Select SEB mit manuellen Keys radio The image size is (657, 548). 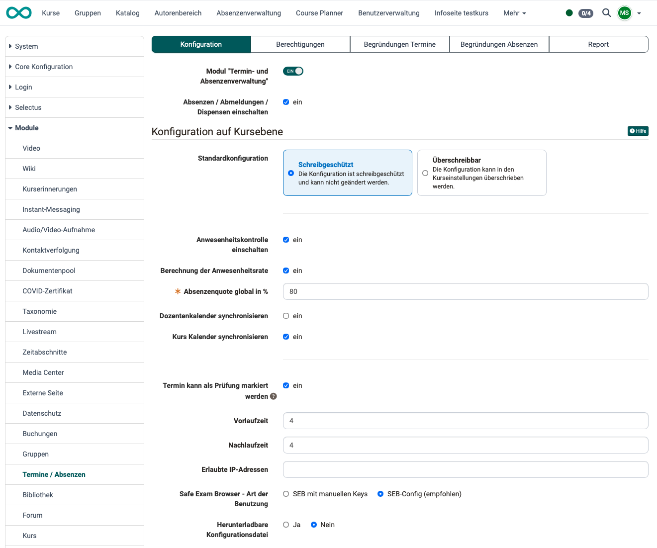pos(286,494)
